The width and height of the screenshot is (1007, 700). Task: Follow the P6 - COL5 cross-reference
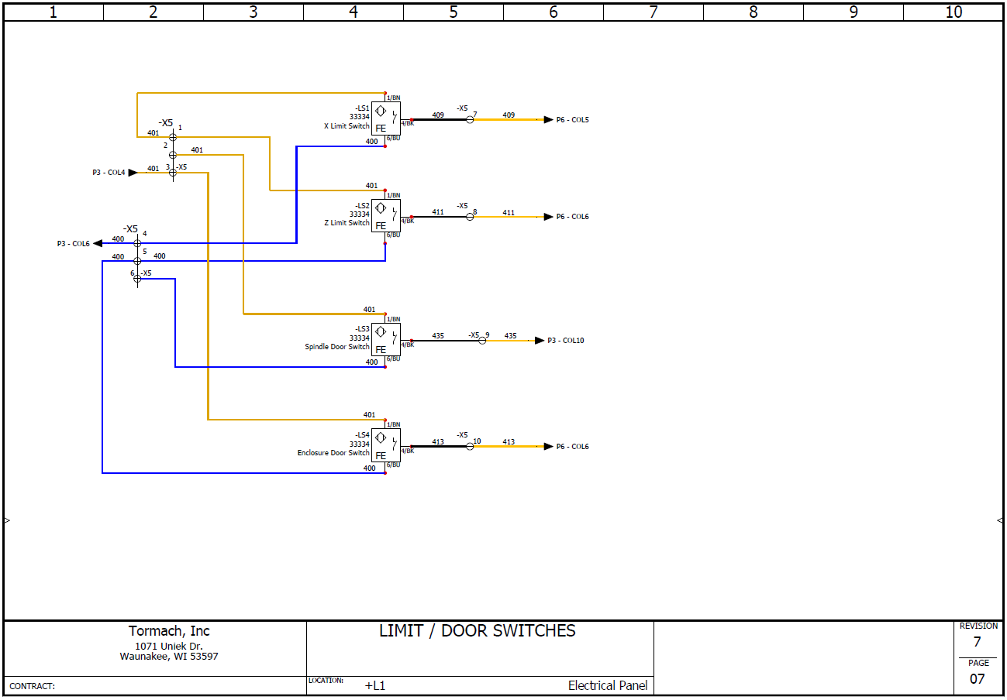coord(571,120)
